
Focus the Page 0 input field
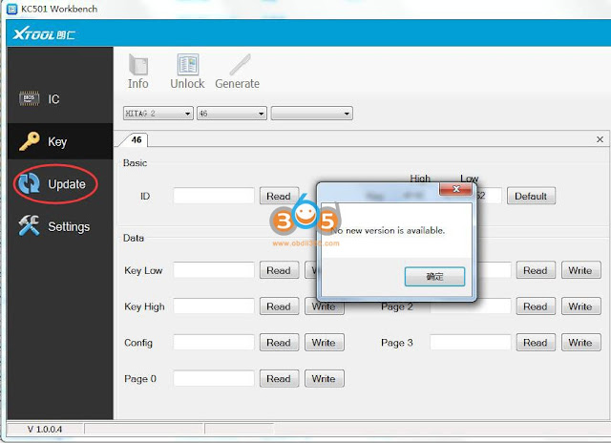tap(214, 378)
